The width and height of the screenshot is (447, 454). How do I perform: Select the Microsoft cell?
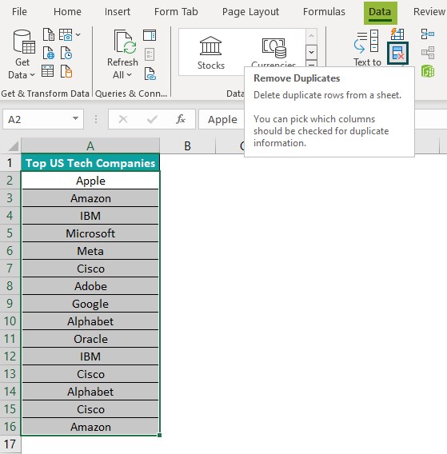point(90,233)
